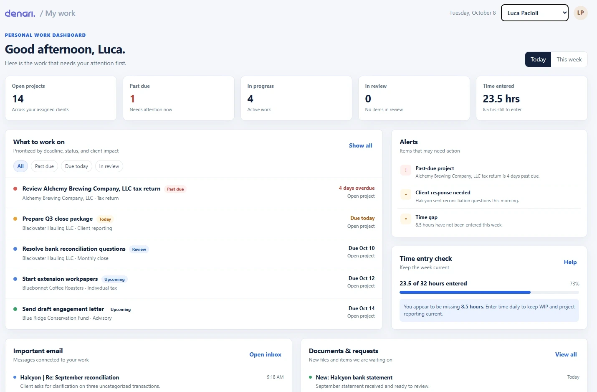
Task: Select the Time entered 23.5 hrs card
Action: pos(532,98)
